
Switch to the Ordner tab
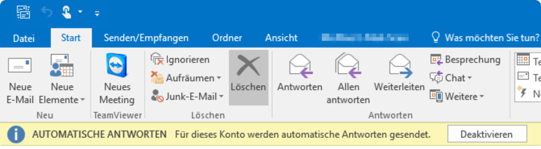227,38
